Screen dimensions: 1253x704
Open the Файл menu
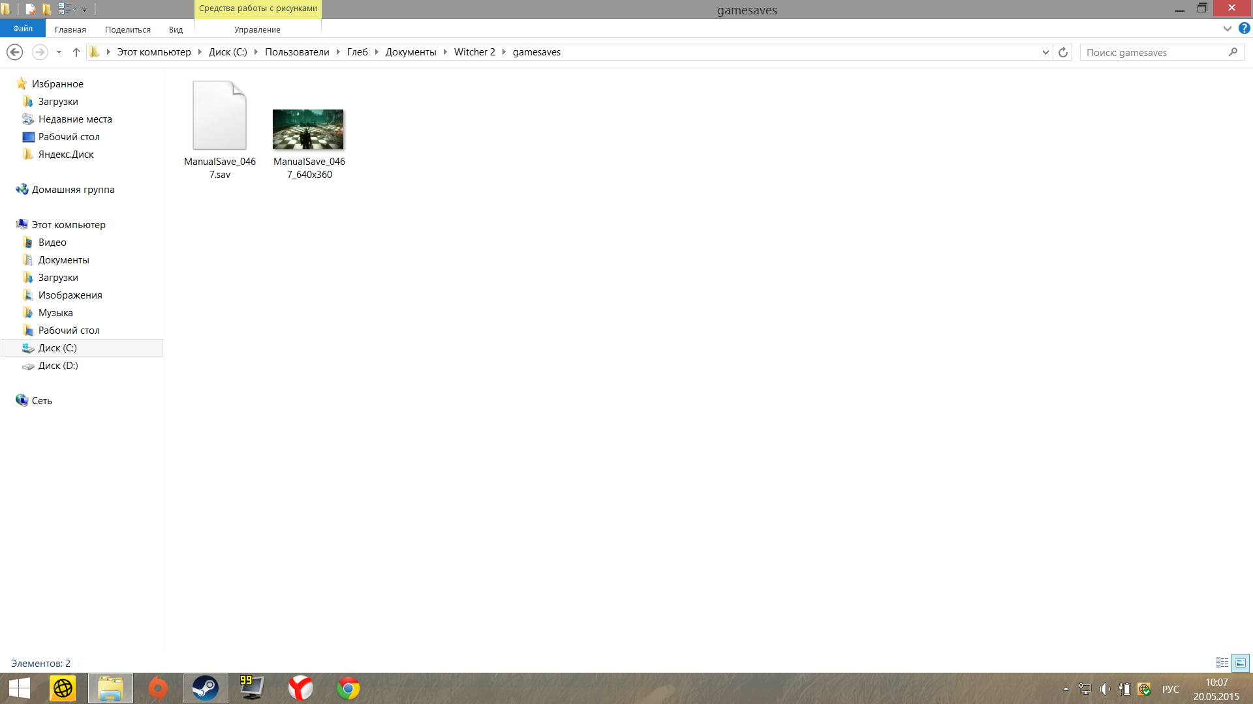pos(23,29)
